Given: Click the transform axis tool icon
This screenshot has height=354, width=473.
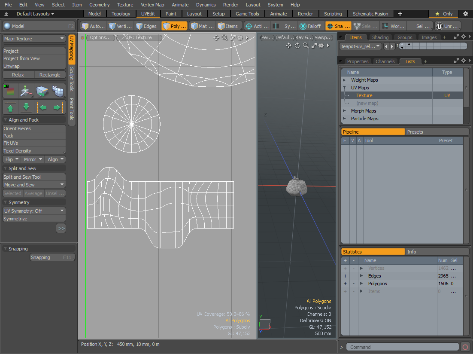Looking at the screenshot, I should (x=26, y=91).
